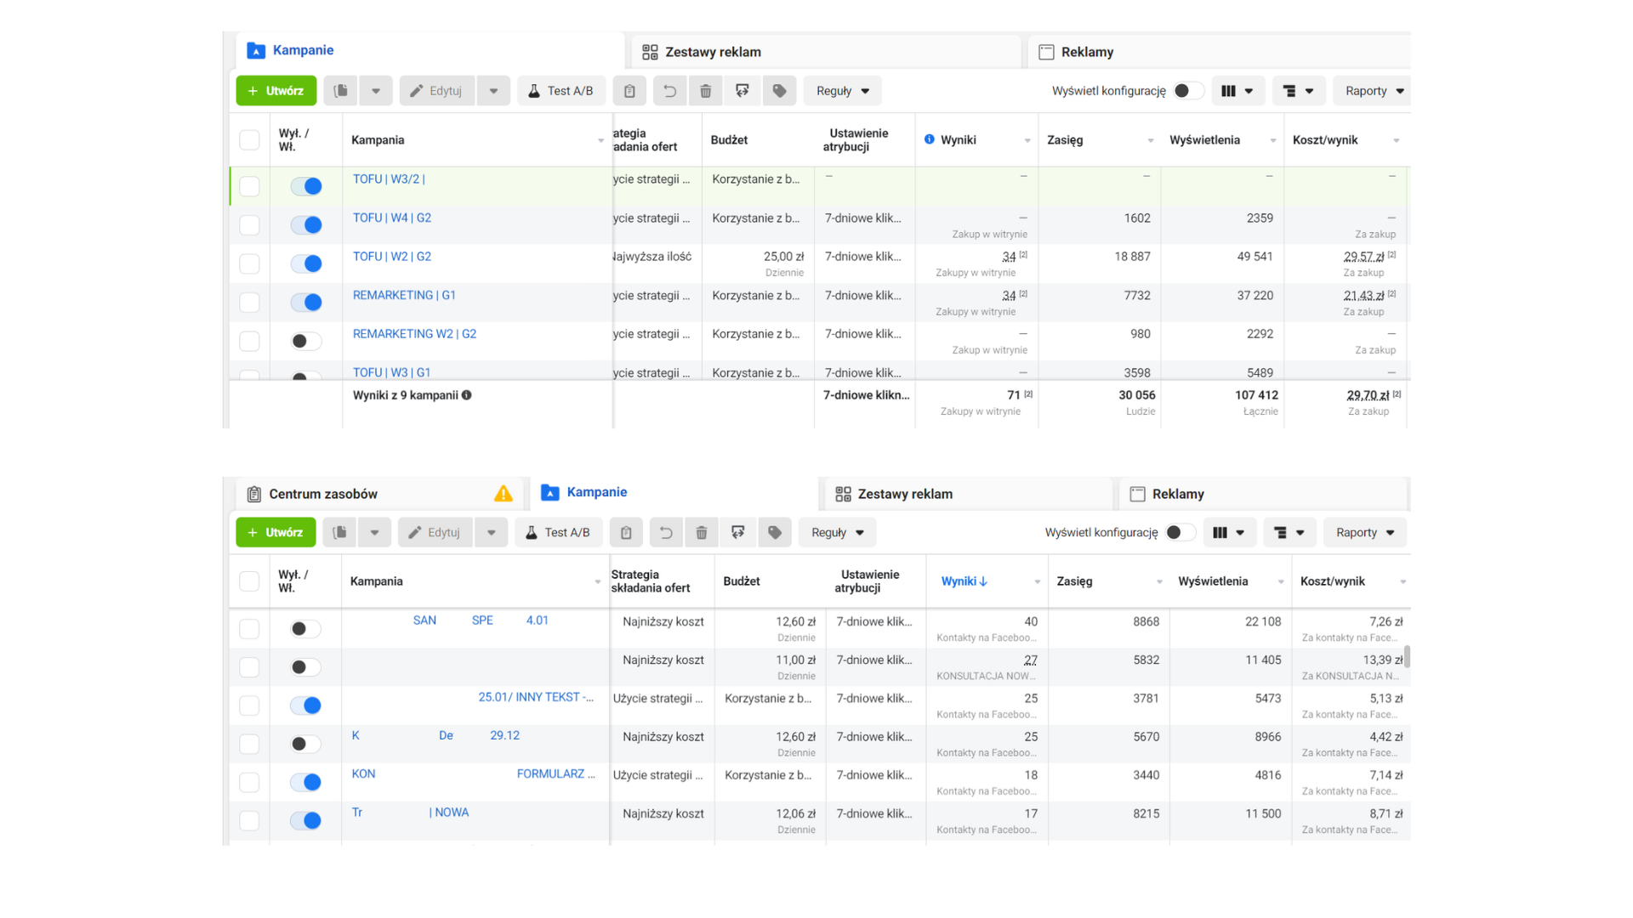Open campaign link 25.01/ INNY TEKST
This screenshot has height=918, width=1633.
[x=536, y=697]
